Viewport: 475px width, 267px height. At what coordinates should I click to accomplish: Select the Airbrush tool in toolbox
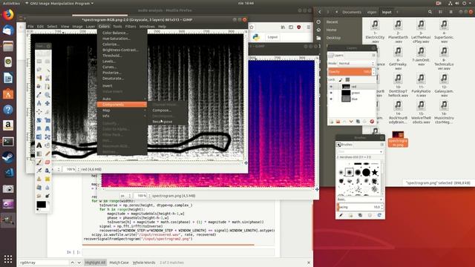tap(39, 171)
